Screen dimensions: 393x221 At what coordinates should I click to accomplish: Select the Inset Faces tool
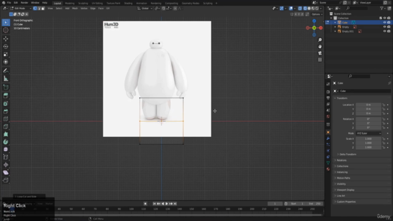[6, 104]
